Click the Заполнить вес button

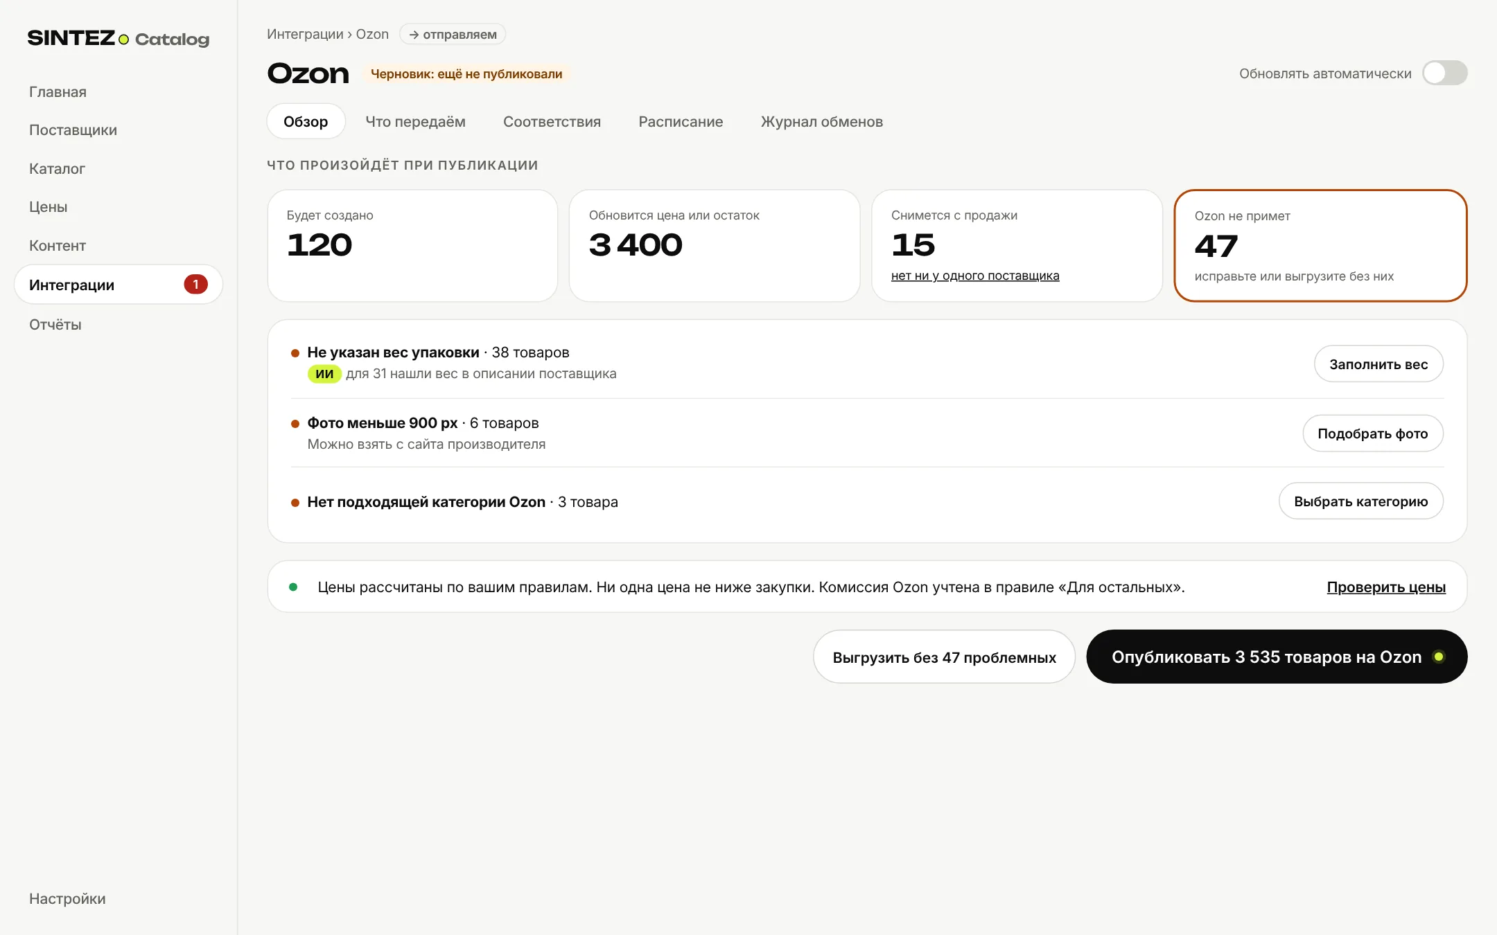1378,364
